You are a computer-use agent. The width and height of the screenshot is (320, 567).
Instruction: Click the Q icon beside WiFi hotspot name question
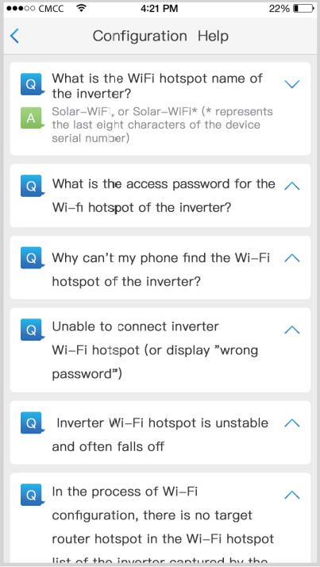32,84
